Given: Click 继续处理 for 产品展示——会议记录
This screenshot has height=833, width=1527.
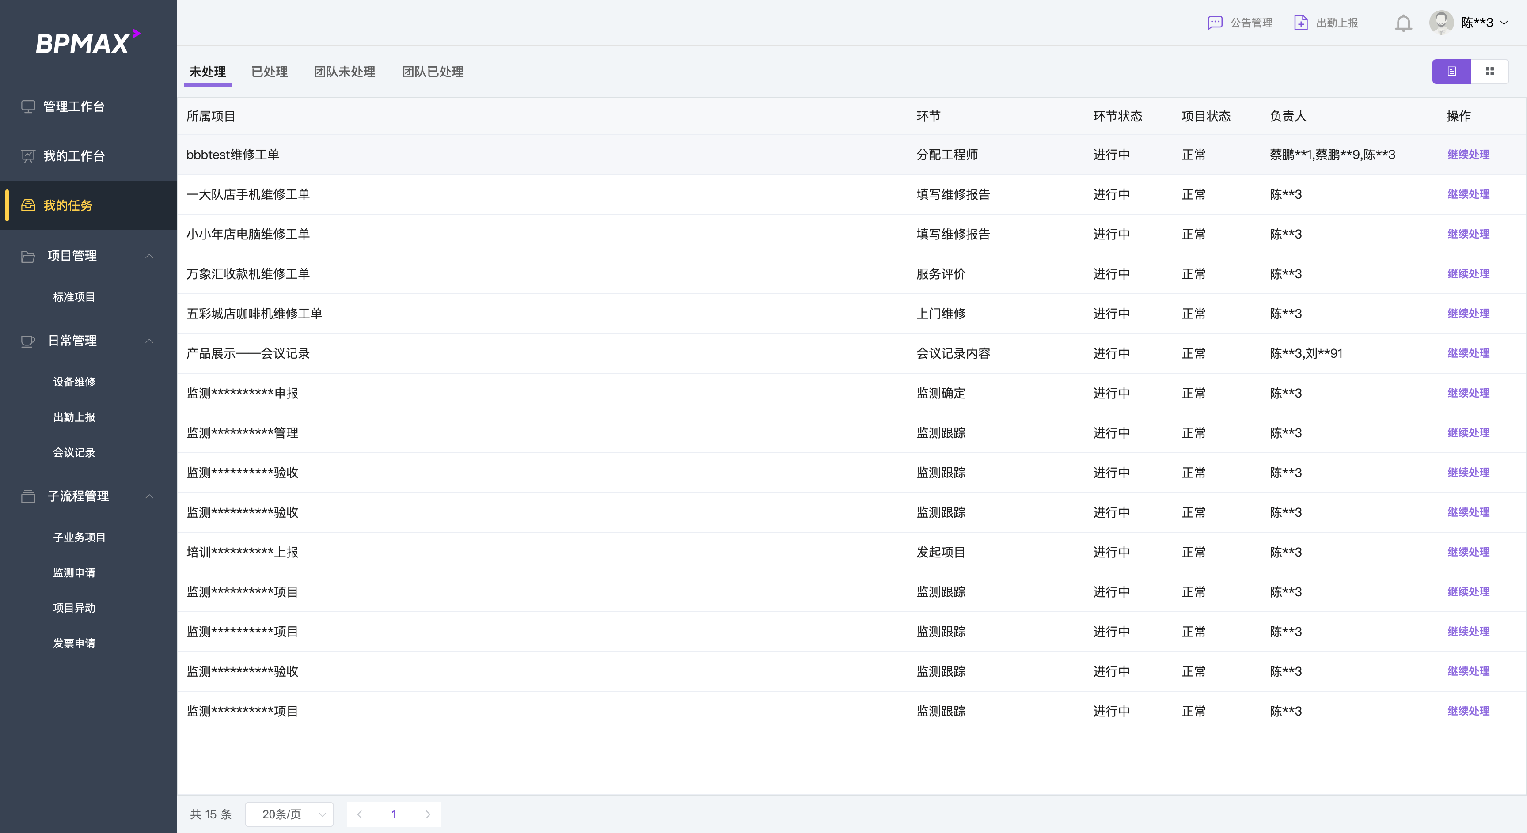Looking at the screenshot, I should pyautogui.click(x=1468, y=353).
